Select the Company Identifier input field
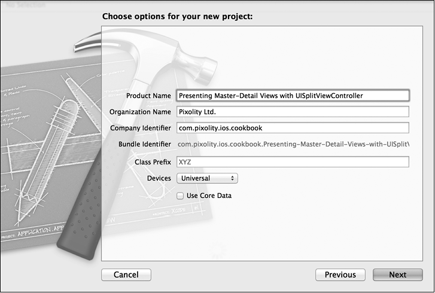The width and height of the screenshot is (435, 293). coord(293,128)
